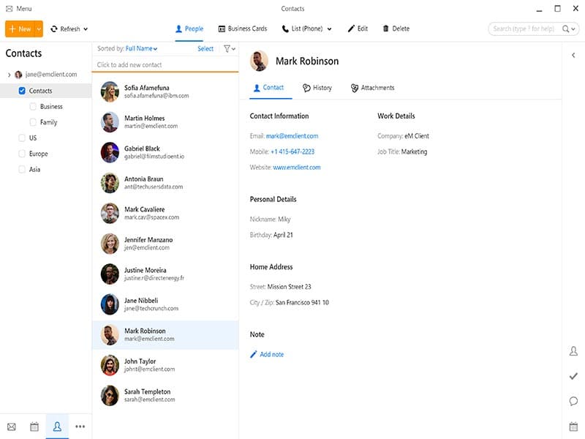Select contact Sofia Afamefuna
This screenshot has height=439, width=585.
point(165,91)
